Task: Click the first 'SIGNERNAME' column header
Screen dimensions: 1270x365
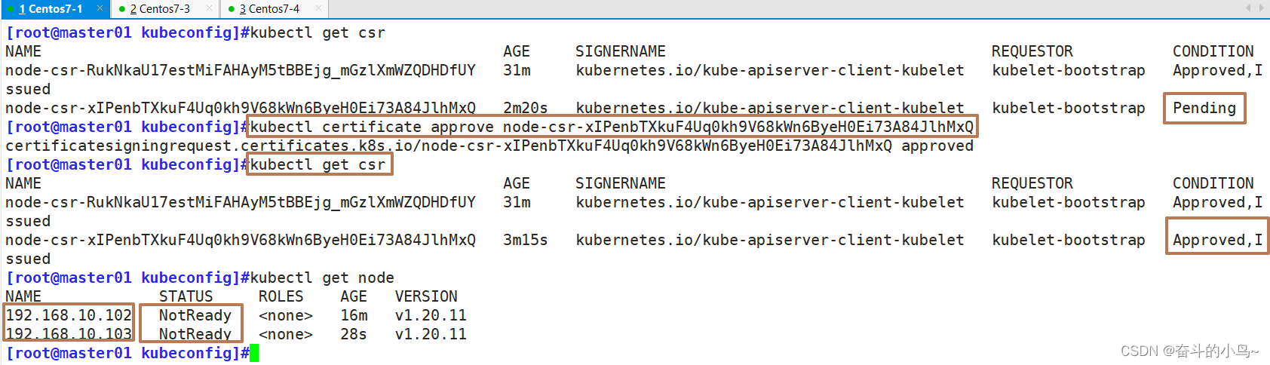Action: click(621, 51)
